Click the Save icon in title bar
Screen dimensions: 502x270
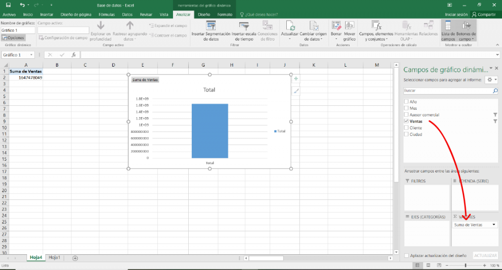pyautogui.click(x=8, y=5)
